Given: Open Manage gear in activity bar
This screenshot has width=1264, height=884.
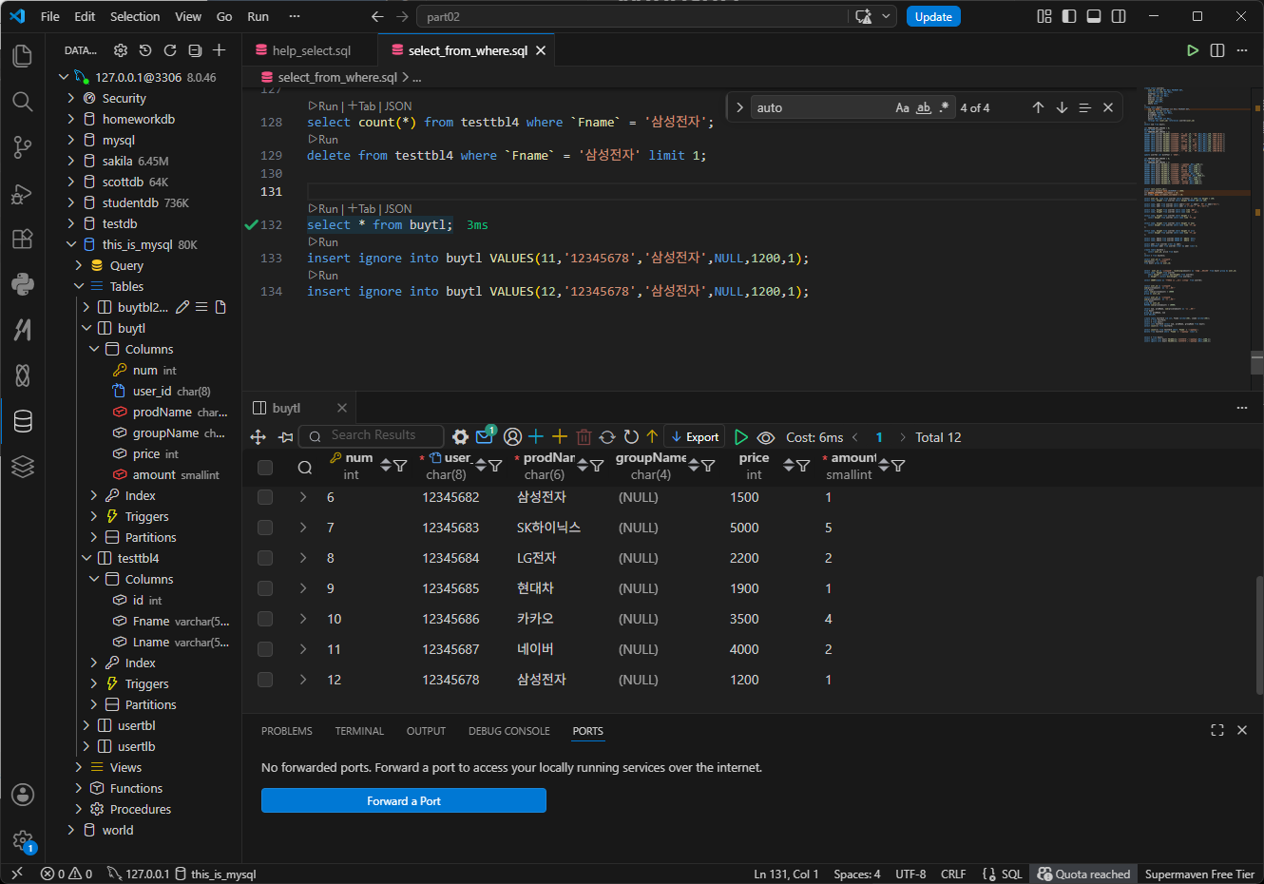Looking at the screenshot, I should tap(23, 840).
